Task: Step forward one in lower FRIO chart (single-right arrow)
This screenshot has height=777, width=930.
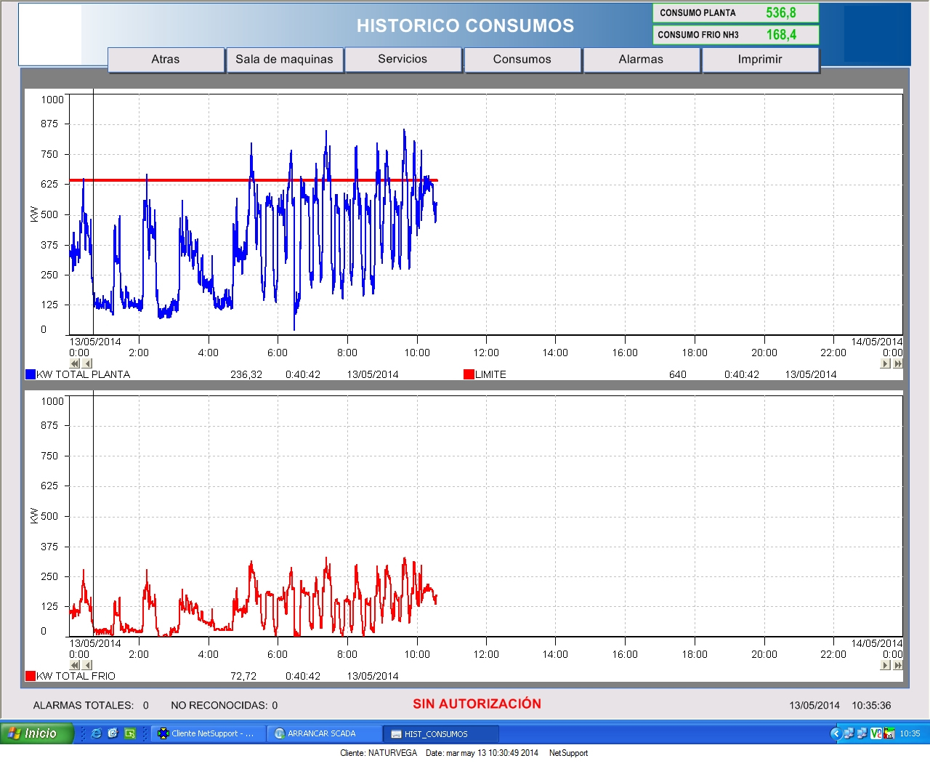Action: [x=885, y=665]
